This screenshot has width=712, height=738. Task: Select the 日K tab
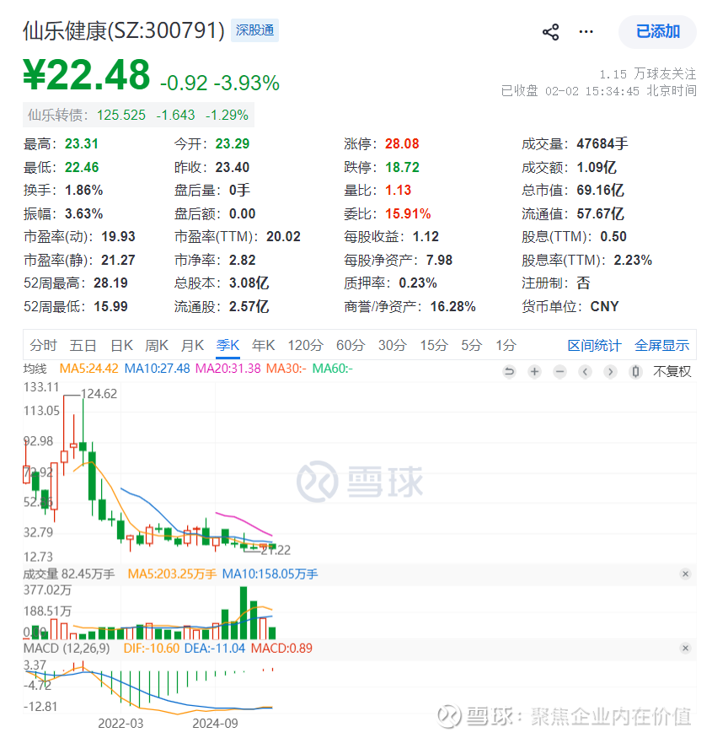click(121, 345)
